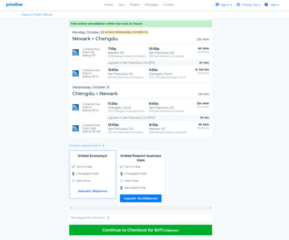Click United logo for 12:50a San Francisco departure

(76, 73)
